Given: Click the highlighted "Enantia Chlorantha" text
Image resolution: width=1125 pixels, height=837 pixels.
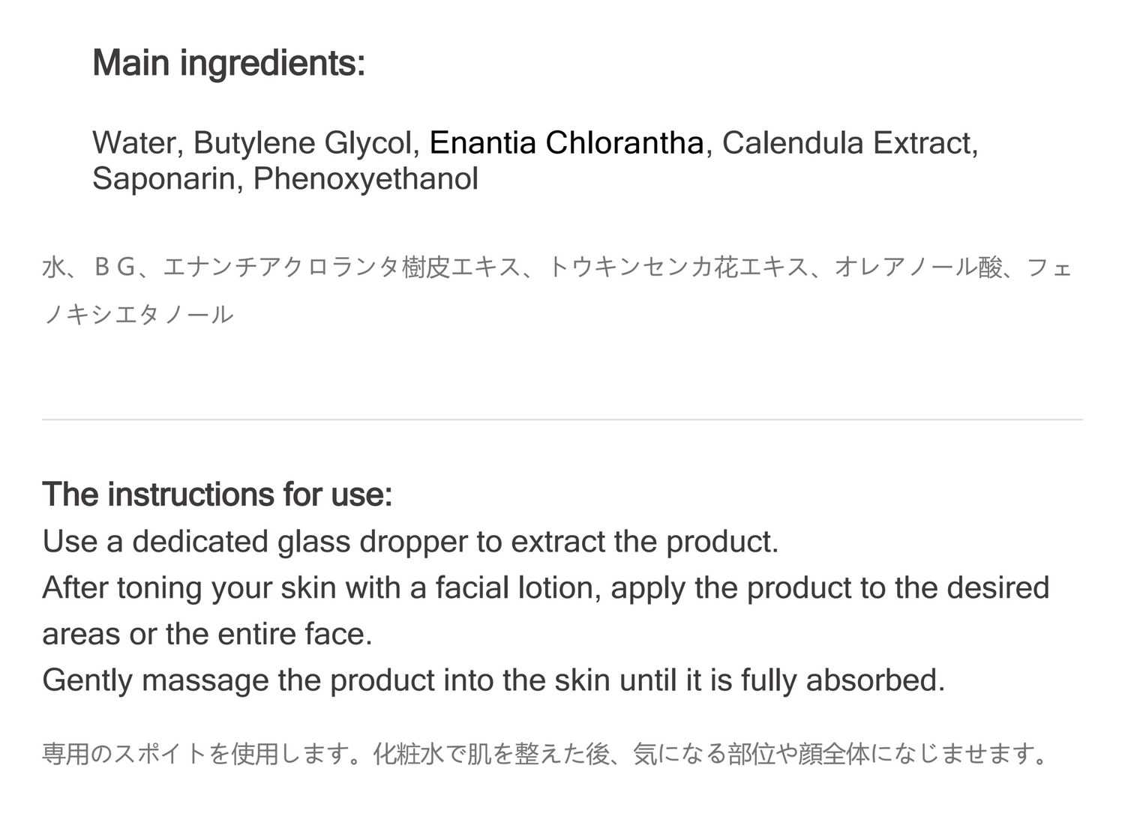Looking at the screenshot, I should point(566,143).
